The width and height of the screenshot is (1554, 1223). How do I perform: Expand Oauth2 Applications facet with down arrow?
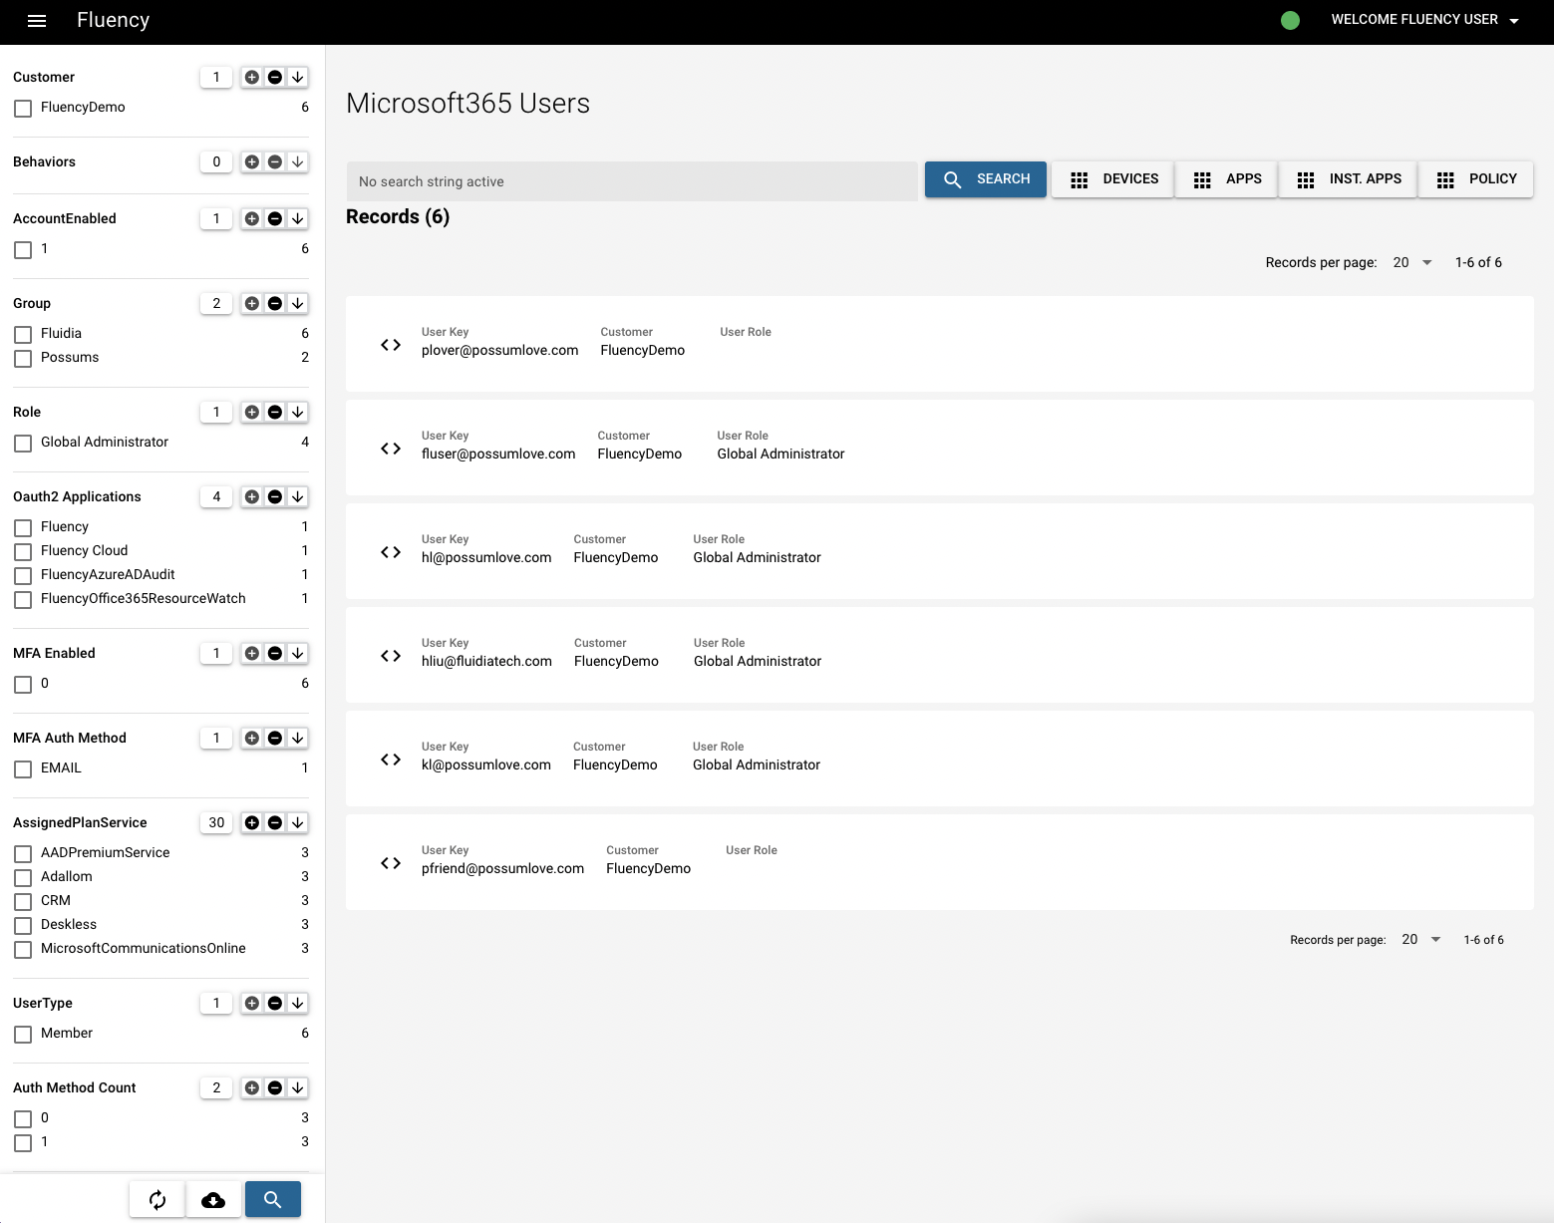pos(297,496)
